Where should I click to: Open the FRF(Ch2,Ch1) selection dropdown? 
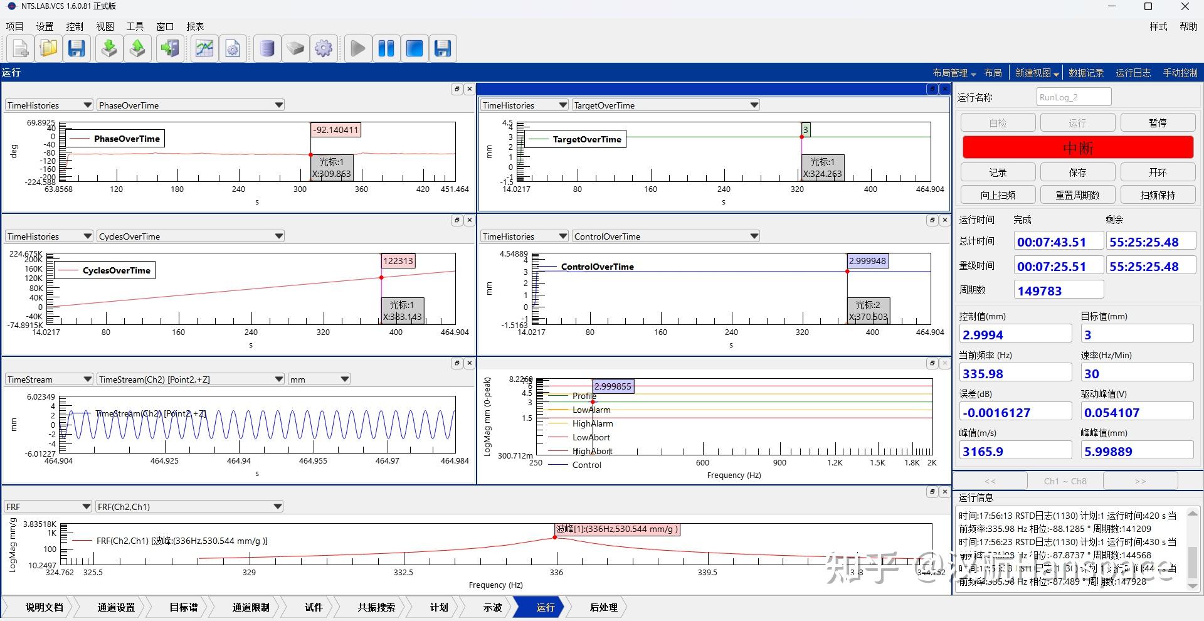point(277,507)
